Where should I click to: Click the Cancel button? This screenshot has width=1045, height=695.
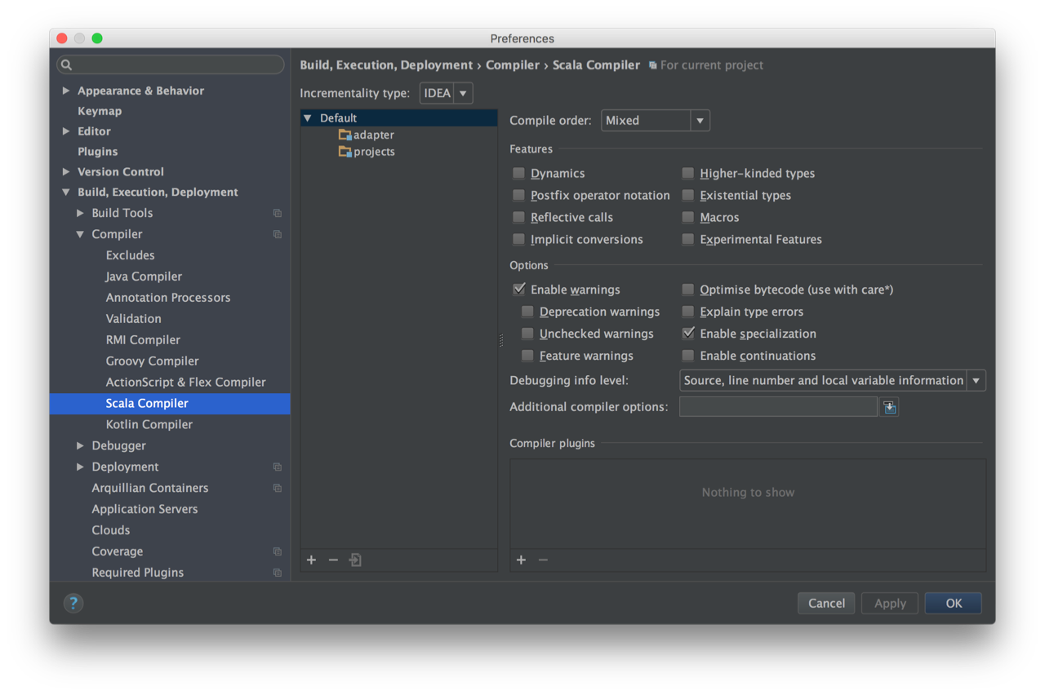point(826,604)
